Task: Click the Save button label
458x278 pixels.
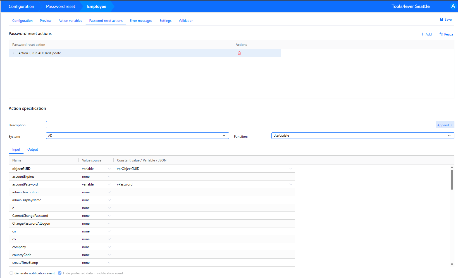Action: (x=448, y=20)
